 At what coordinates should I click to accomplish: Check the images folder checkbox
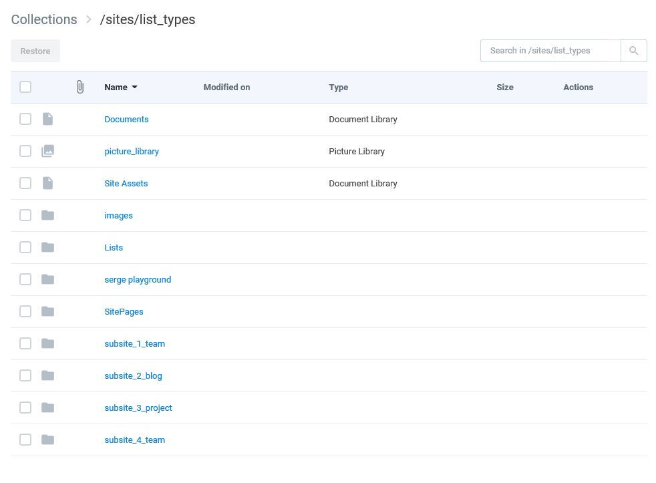point(25,215)
